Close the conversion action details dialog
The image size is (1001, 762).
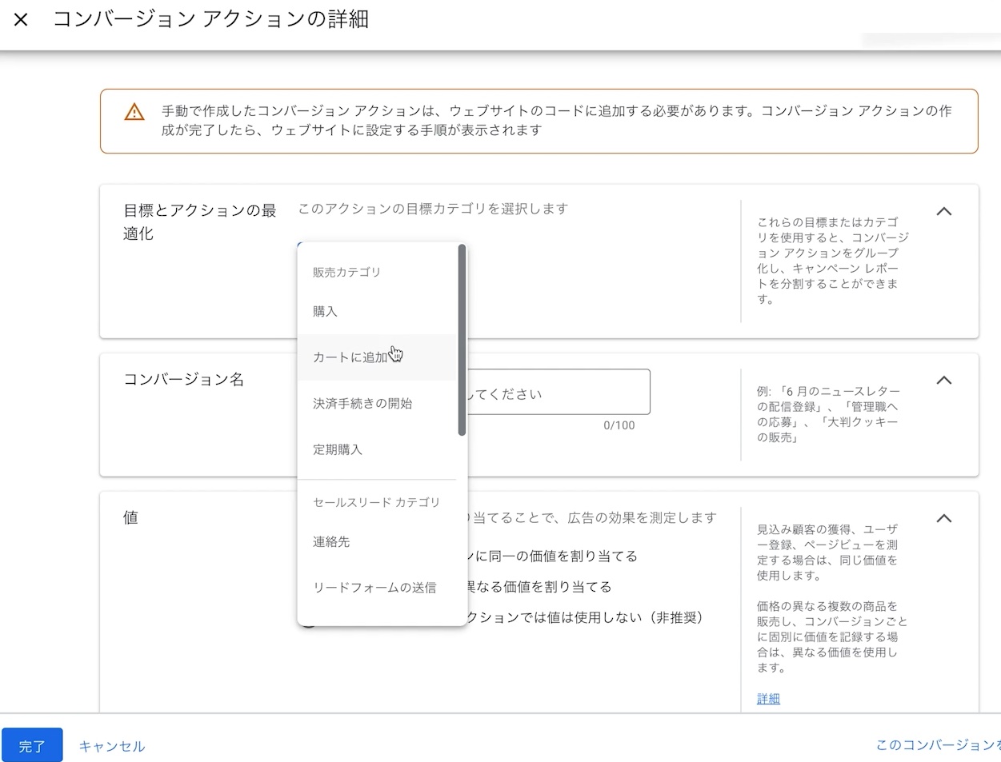(x=21, y=20)
